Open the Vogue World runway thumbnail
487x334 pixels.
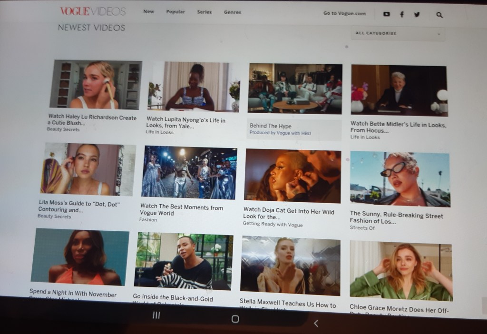click(x=189, y=172)
